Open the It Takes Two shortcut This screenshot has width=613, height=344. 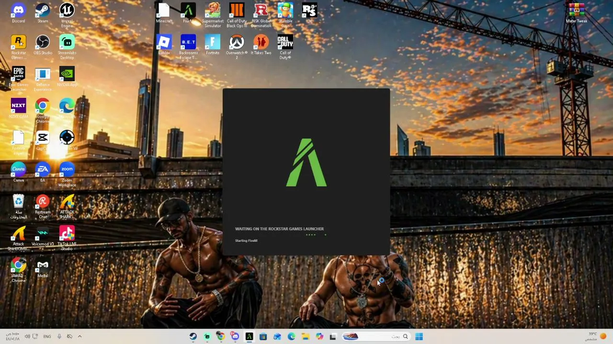[261, 45]
